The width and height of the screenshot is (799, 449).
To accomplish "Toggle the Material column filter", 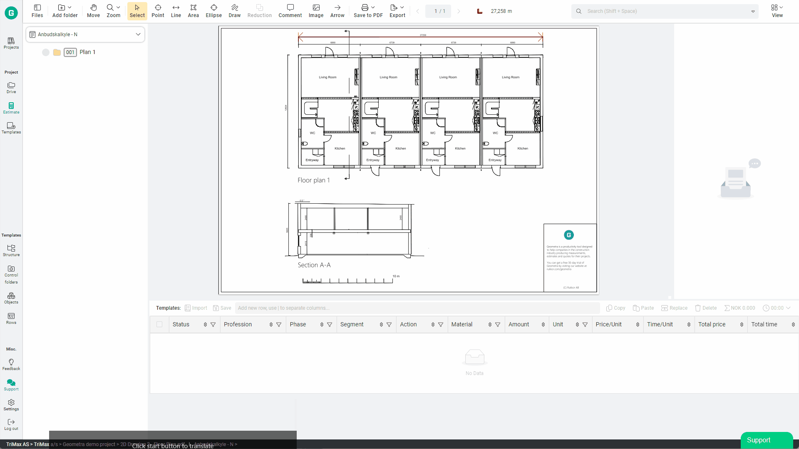I will 498,325.
